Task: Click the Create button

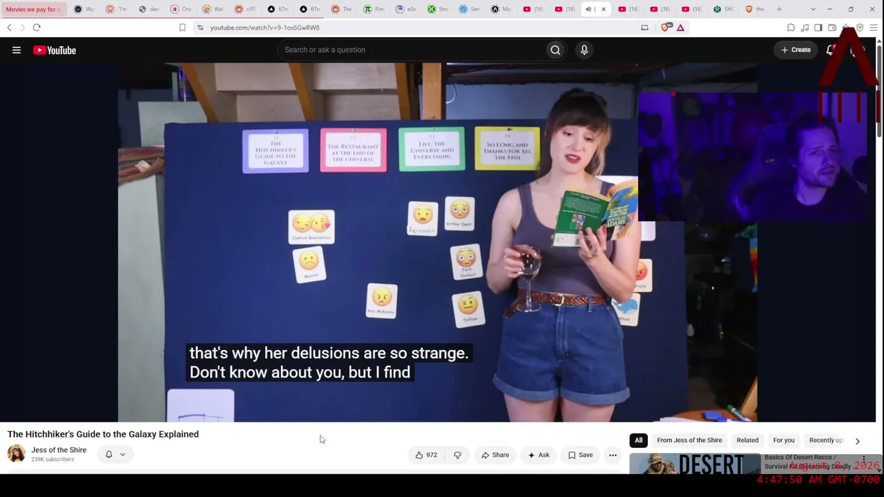Action: tap(796, 50)
